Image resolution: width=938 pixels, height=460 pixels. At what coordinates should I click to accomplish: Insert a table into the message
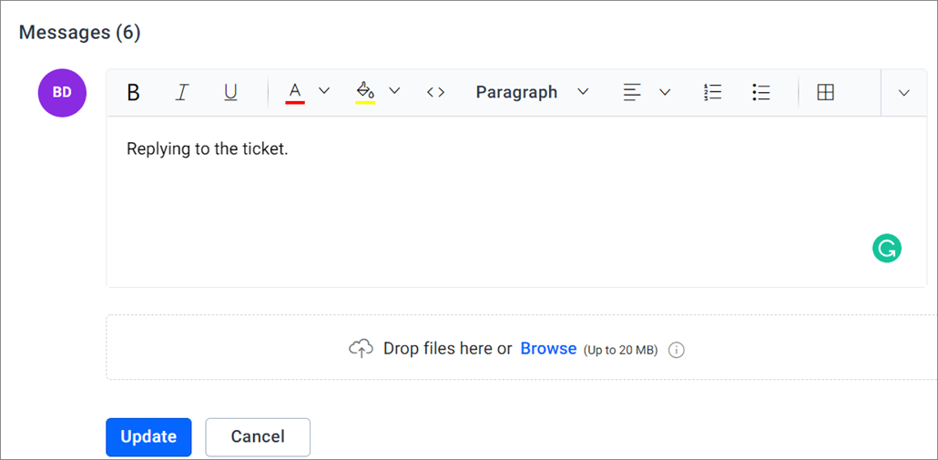coord(826,92)
